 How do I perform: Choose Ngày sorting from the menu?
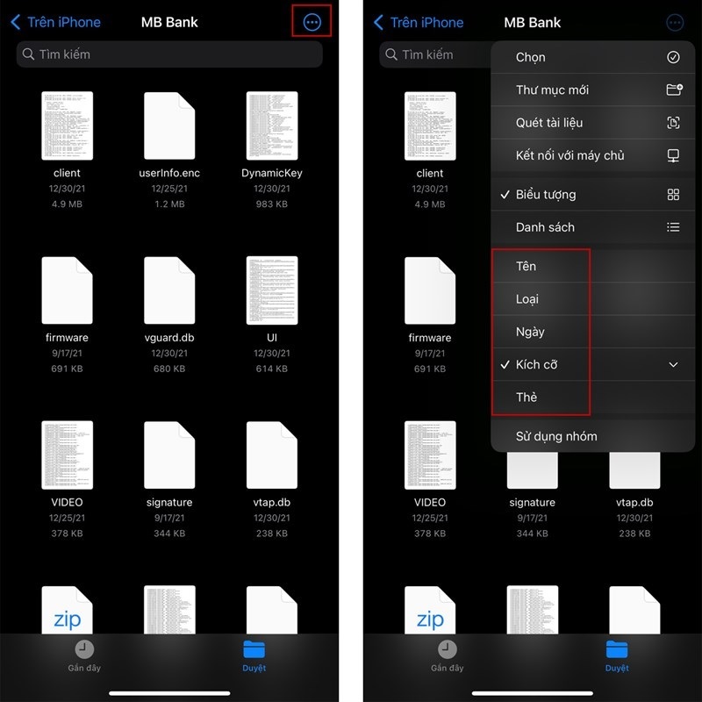pos(530,332)
